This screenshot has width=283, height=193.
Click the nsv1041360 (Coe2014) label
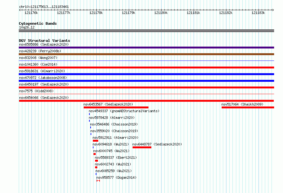(x=38, y=64)
